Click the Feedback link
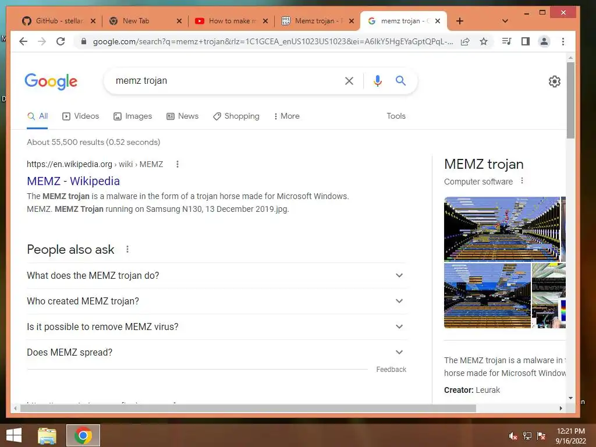The image size is (596, 447). point(391,370)
